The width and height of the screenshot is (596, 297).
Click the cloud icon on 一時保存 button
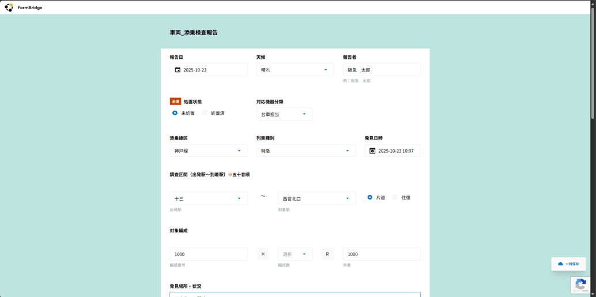(x=560, y=264)
